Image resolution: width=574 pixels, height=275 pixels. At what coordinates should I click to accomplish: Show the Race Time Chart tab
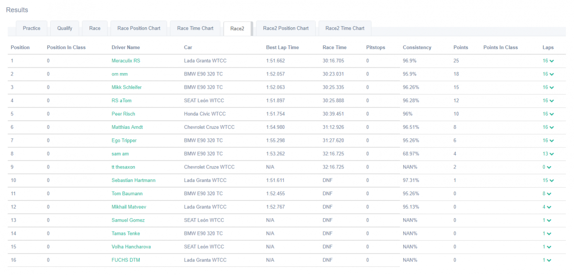click(195, 28)
